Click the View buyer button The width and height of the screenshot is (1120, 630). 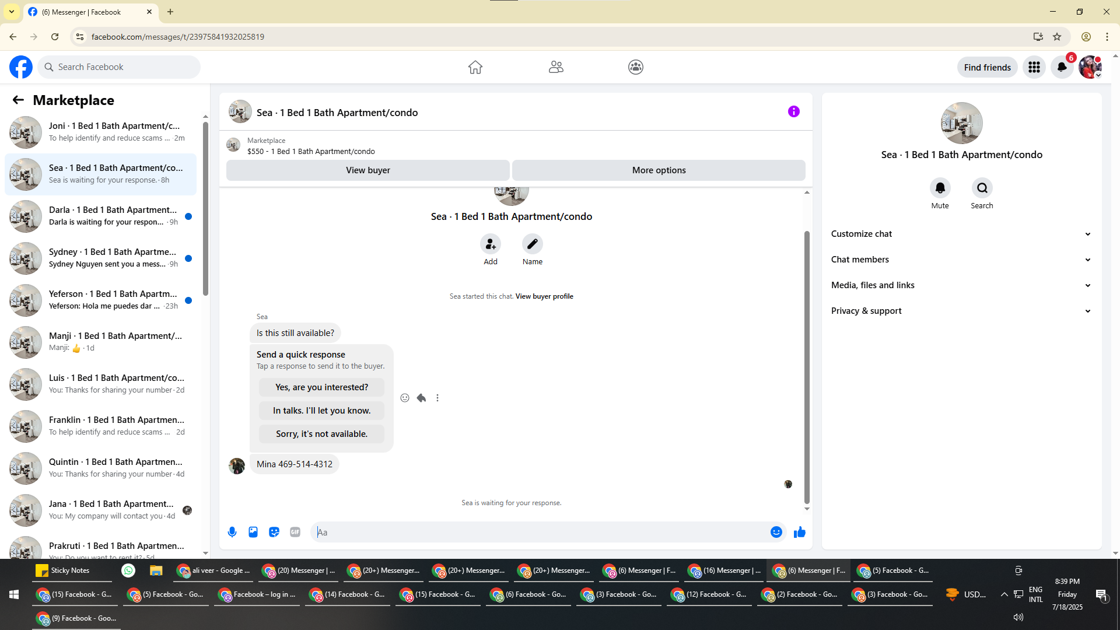coord(367,170)
